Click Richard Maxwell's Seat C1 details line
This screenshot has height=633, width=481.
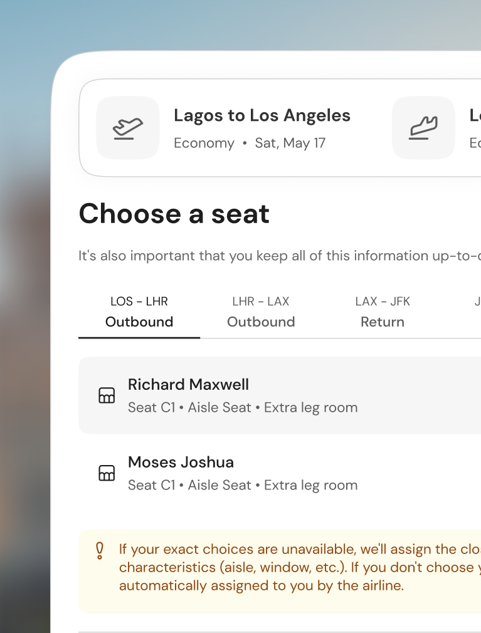243,407
